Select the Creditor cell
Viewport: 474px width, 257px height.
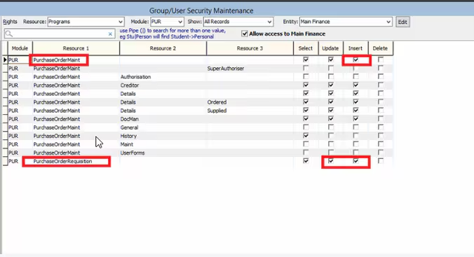163,85
